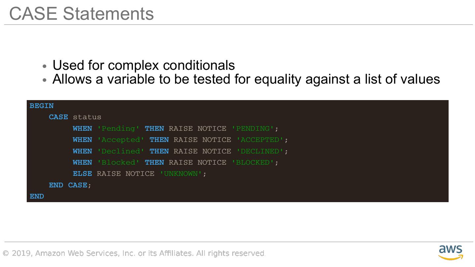Screen dimensions: 475x267
Task: Click the 'Declined' string literal
Action: click(x=120, y=151)
